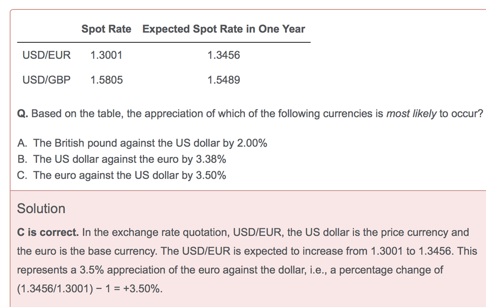Click the '3.38%' value in option B
Viewport: 486px width, 307px height.
coord(211,159)
